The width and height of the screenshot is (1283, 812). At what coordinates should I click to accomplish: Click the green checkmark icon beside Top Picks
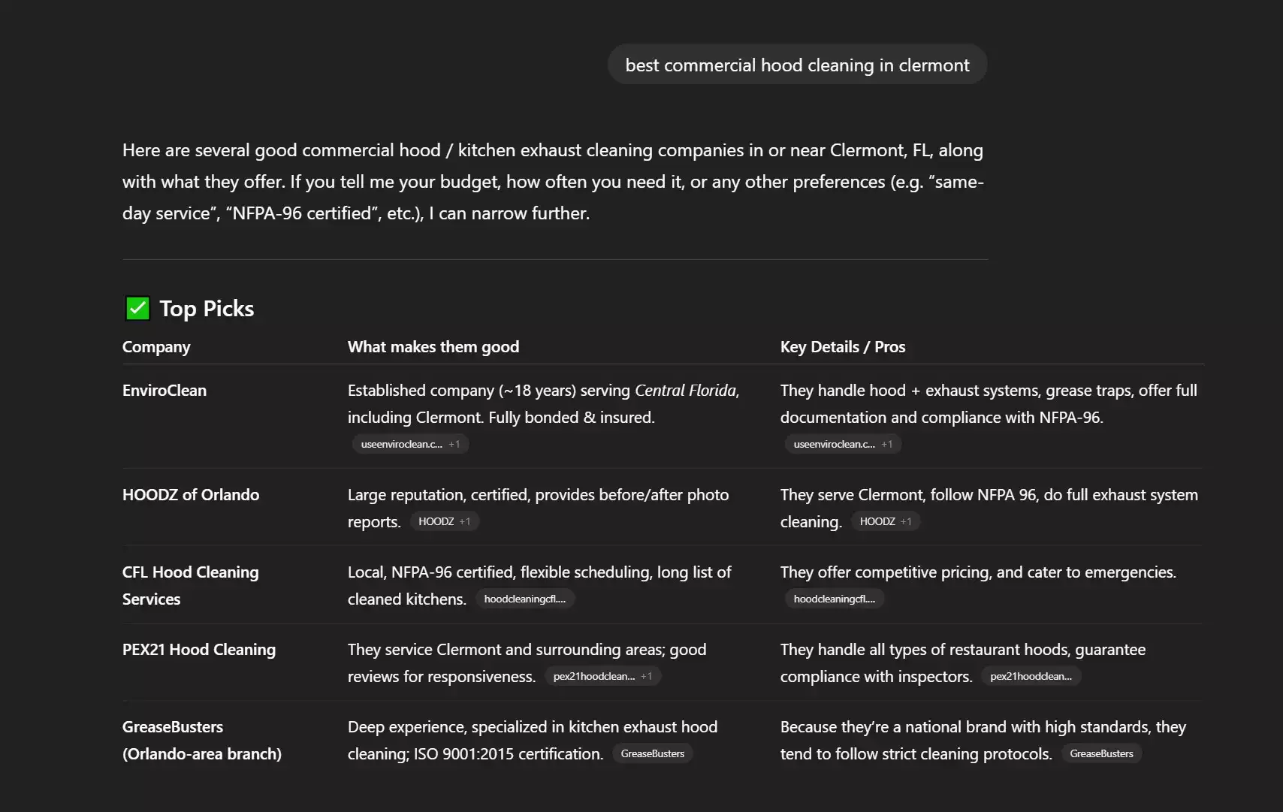click(x=137, y=309)
